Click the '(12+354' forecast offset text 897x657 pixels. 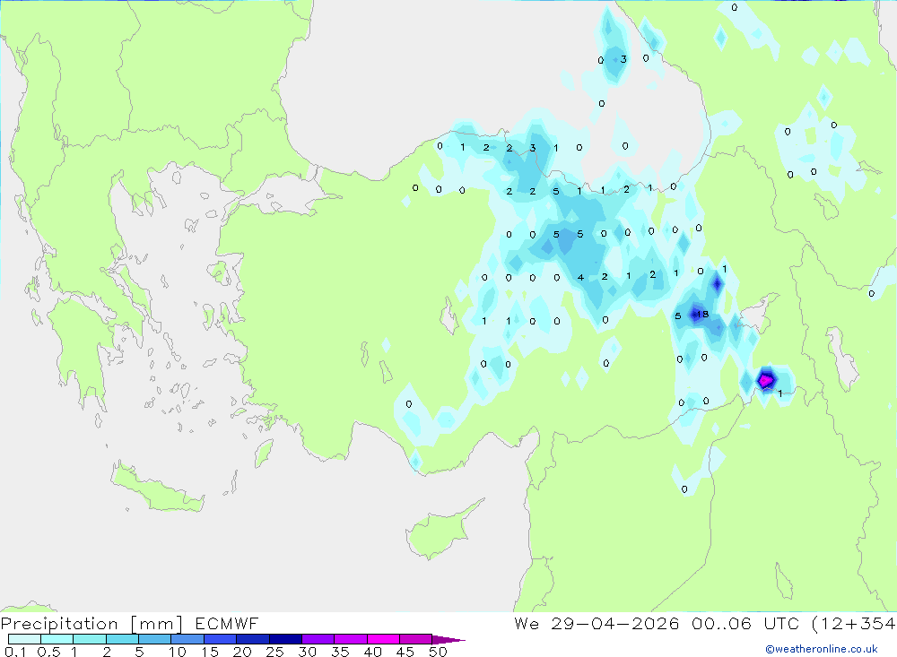pyautogui.click(x=854, y=624)
